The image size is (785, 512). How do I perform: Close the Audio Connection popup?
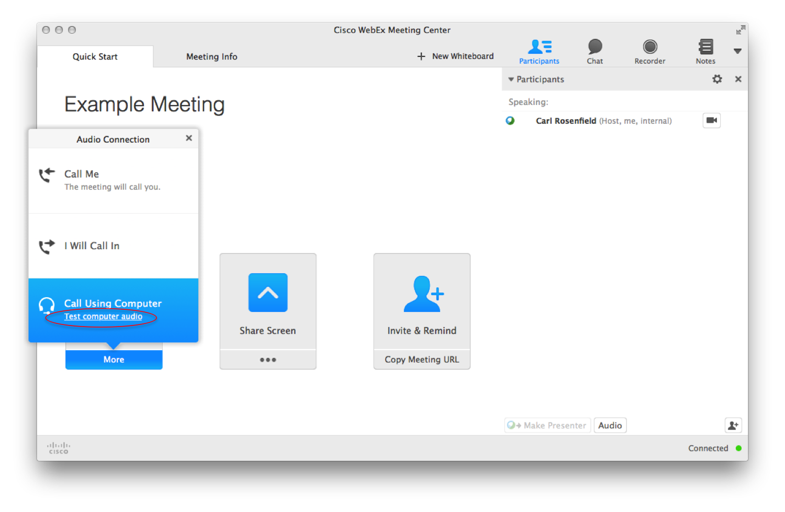189,138
